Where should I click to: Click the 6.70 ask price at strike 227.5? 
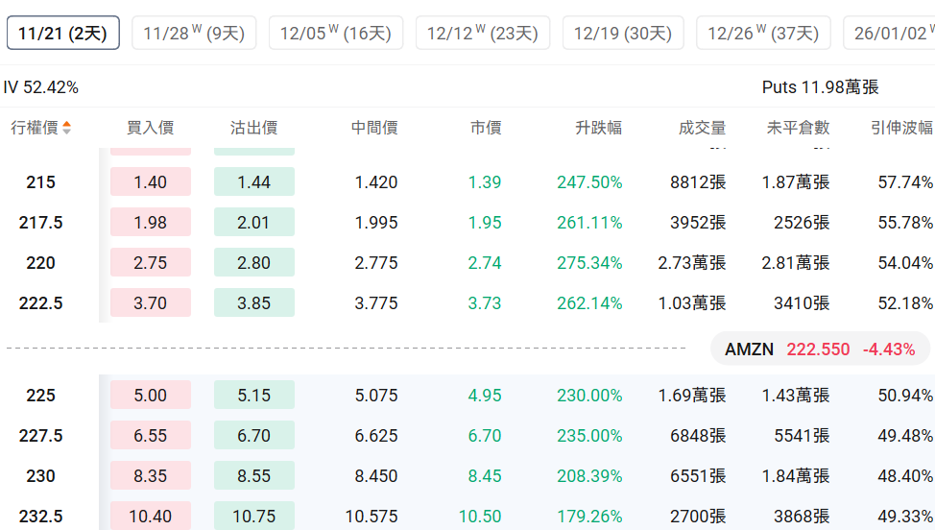[x=254, y=436]
